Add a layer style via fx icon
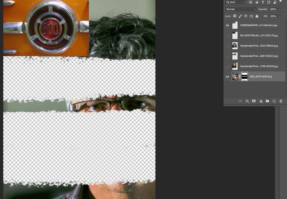Viewport: 287px width, 199px height. point(247,101)
